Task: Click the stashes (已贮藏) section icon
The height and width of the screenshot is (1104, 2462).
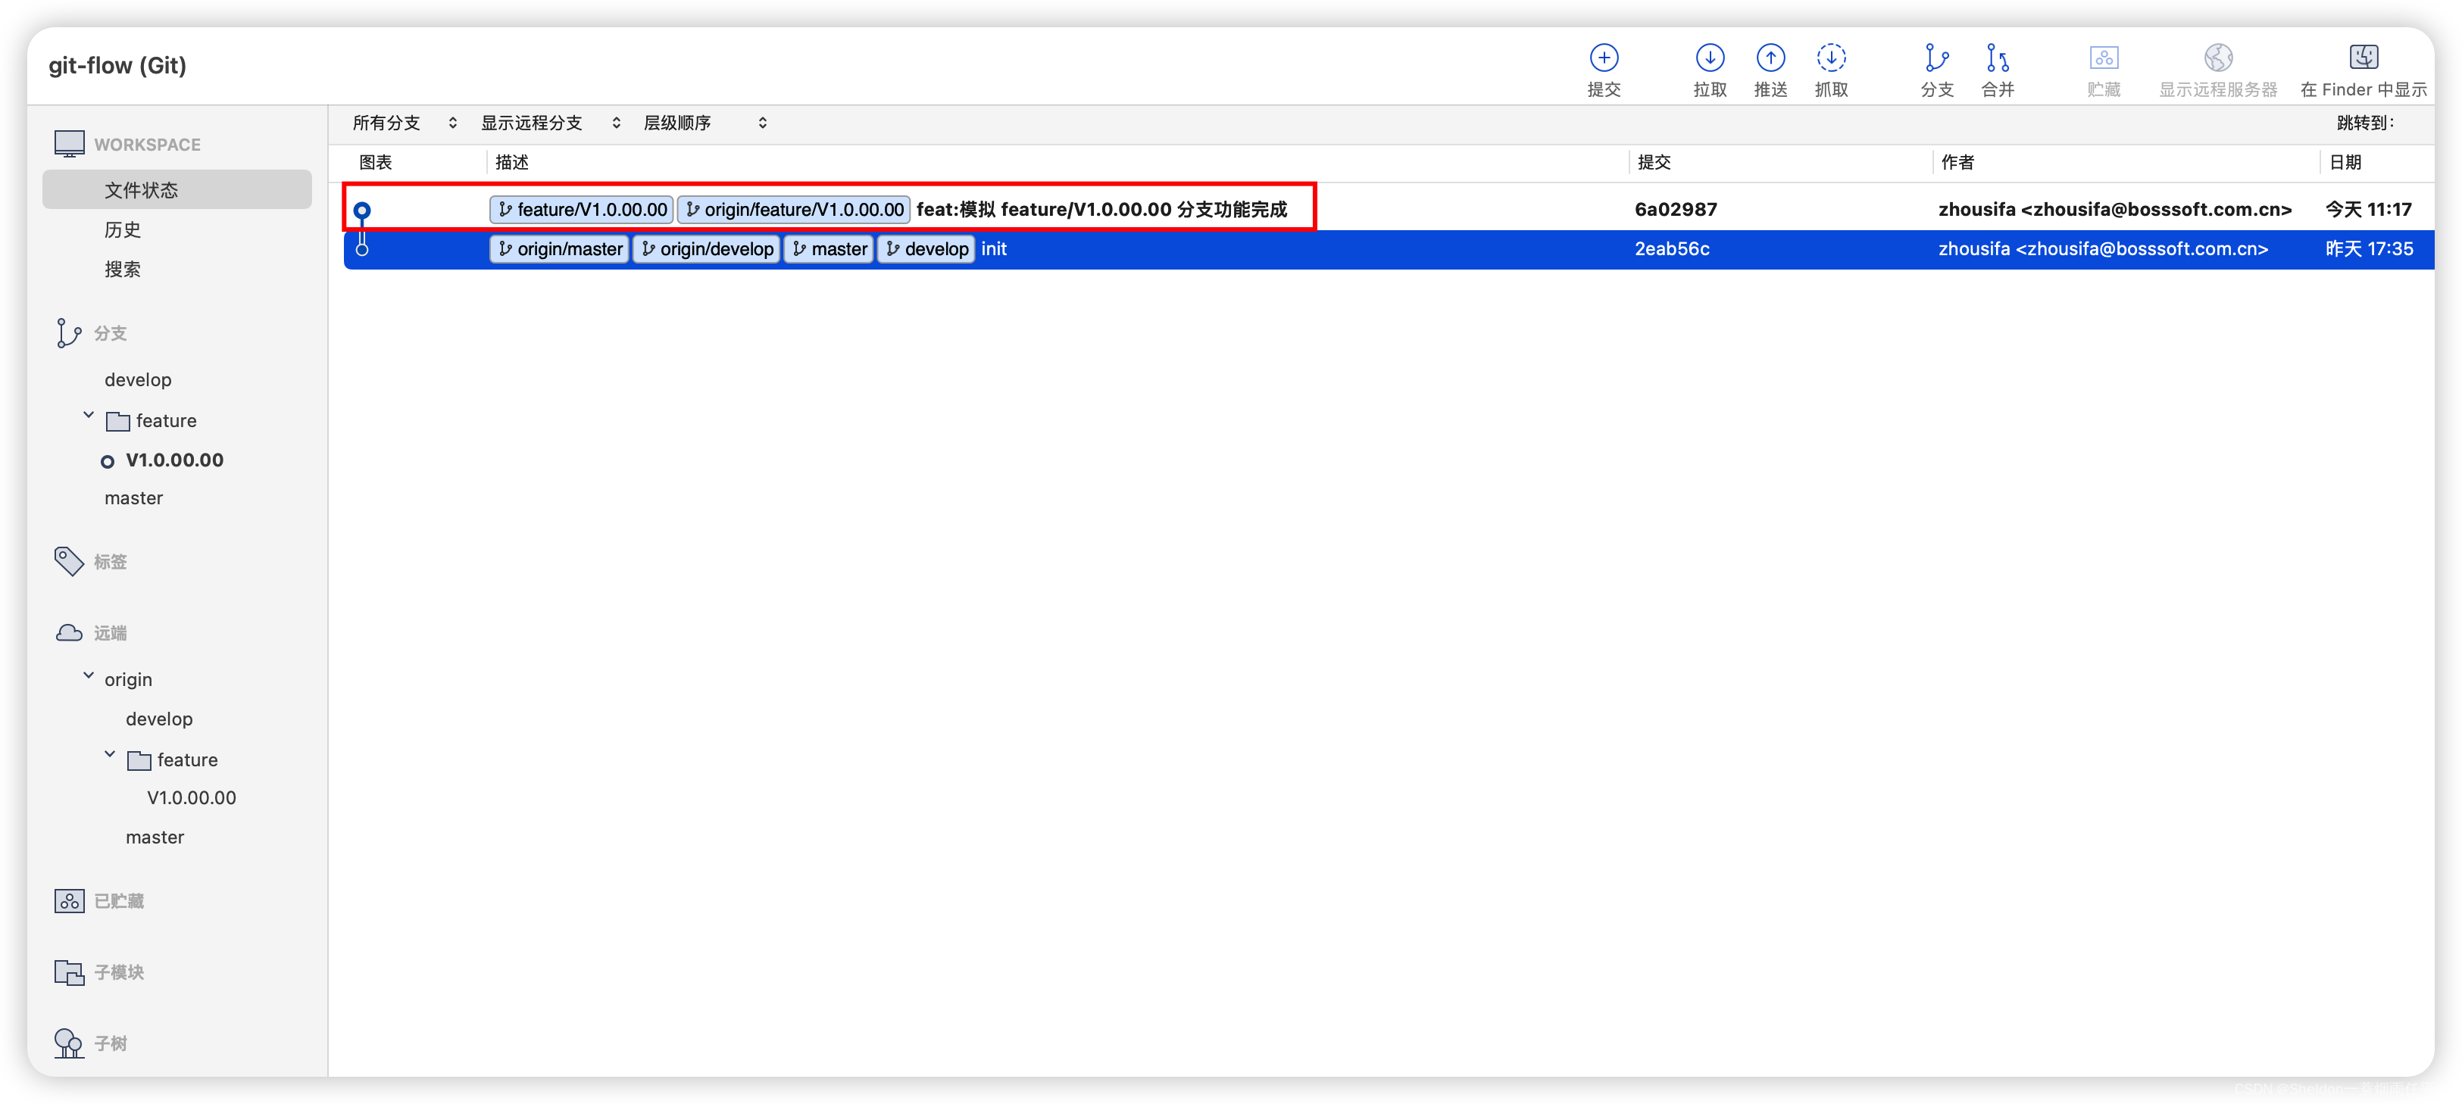Action: pyautogui.click(x=69, y=900)
